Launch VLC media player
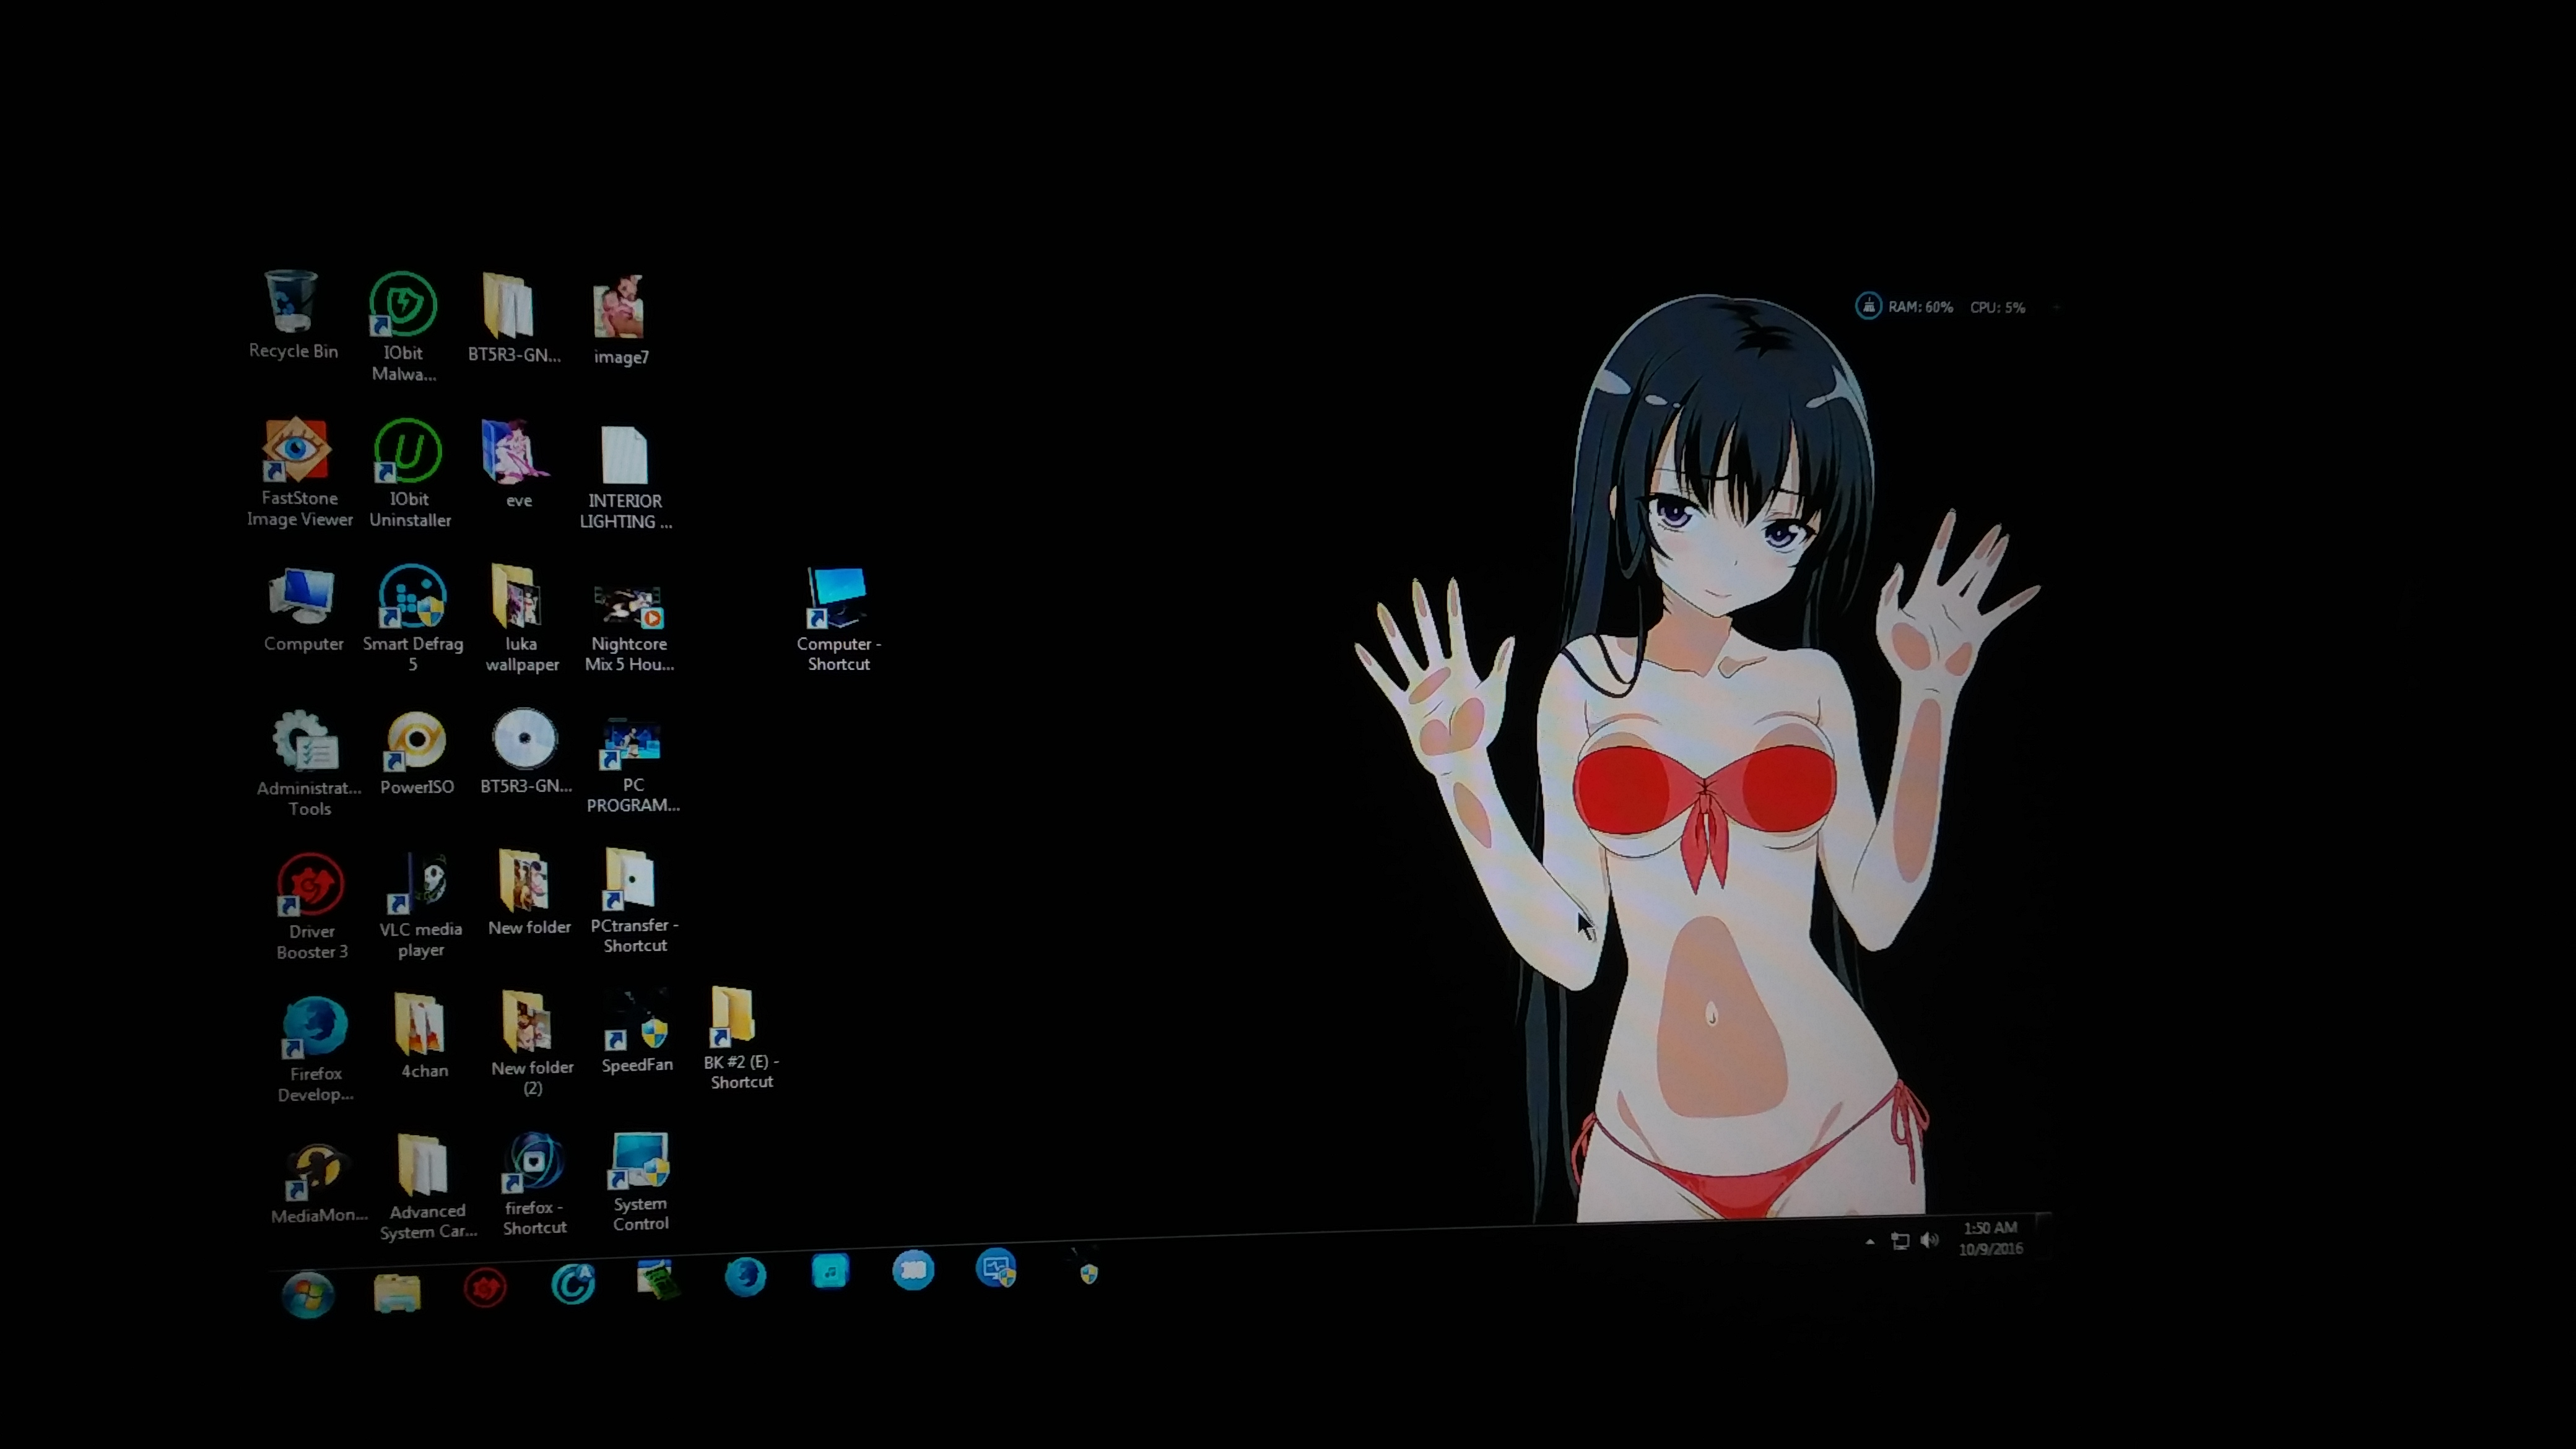2576x1449 pixels. click(x=418, y=883)
